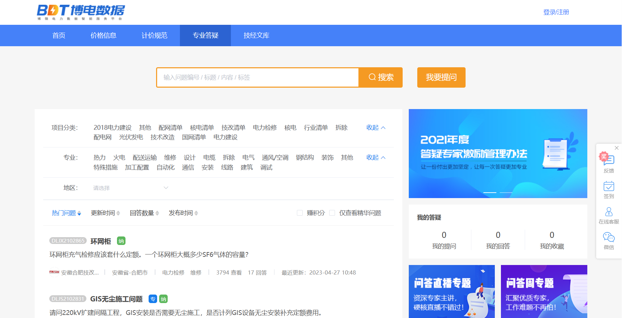This screenshot has height=318, width=622.
Task: Click 安徽省-合肥市 location text
Action: tap(130, 272)
